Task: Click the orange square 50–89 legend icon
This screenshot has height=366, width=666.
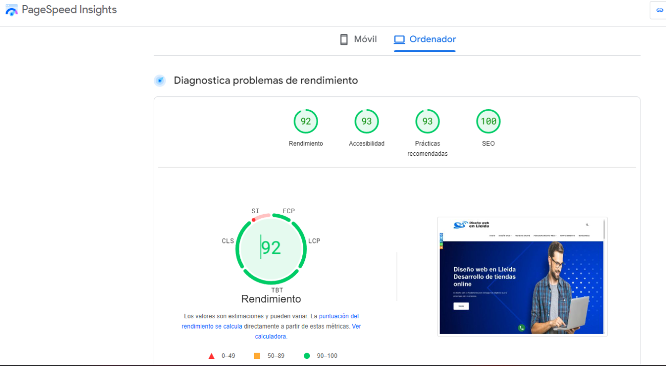Action: (x=257, y=356)
